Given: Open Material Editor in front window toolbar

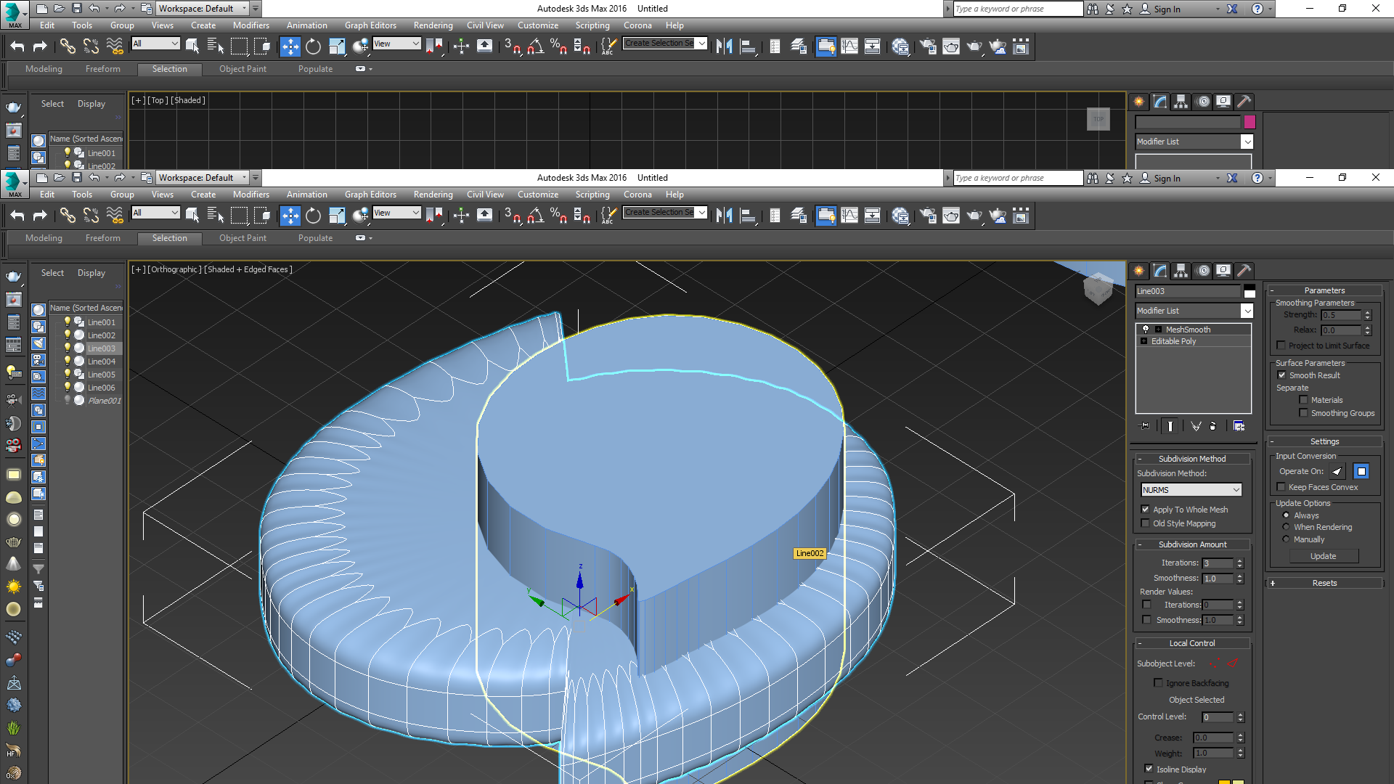Looking at the screenshot, I should [x=900, y=216].
